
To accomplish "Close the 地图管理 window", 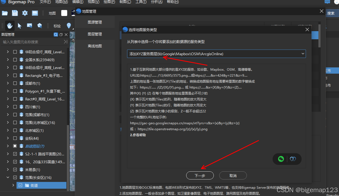I will click(322, 11).
